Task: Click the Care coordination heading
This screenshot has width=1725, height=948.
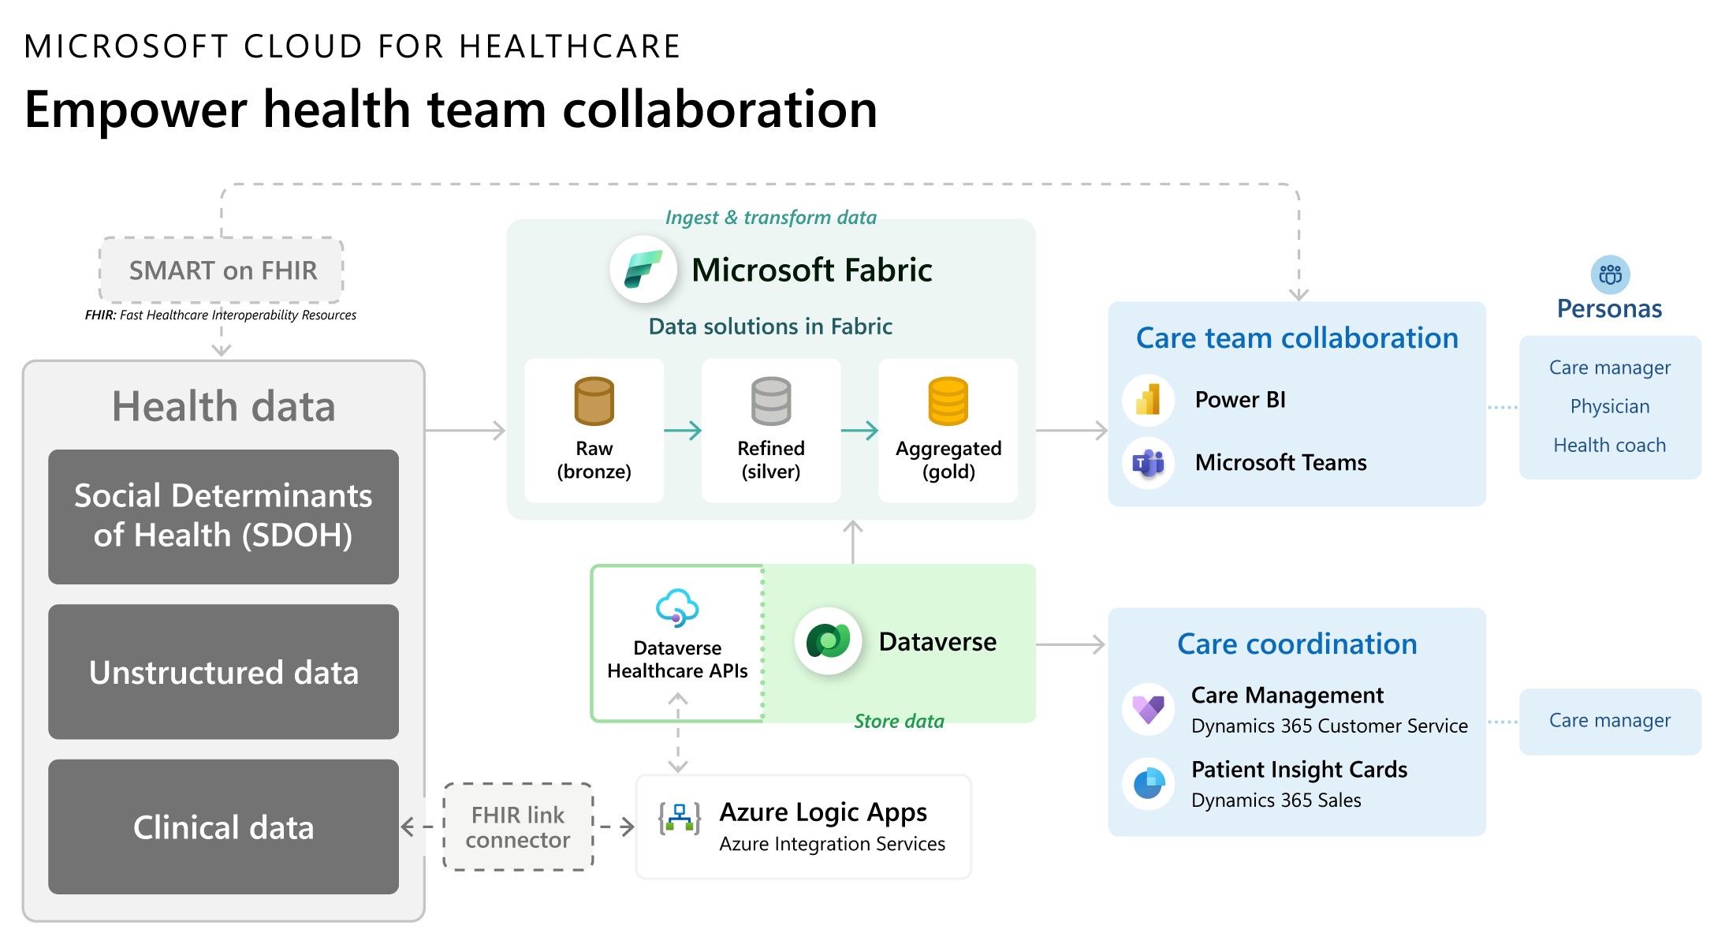Action: point(1297,644)
